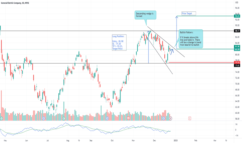Click the red earnings icon before Nov
The image size is (242, 143).
128,119
